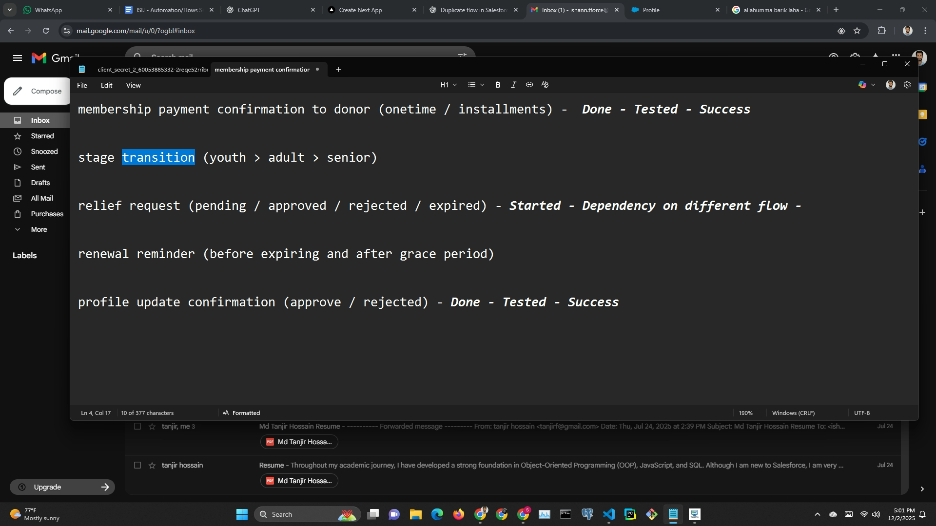Expand the H1 heading style dropdown

[x=448, y=85]
